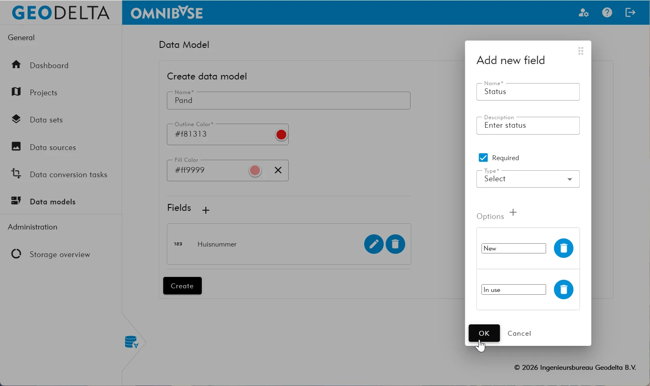Viewport: 650px width, 386px height.
Task: Click the red Outline Color swatch
Action: (281, 135)
